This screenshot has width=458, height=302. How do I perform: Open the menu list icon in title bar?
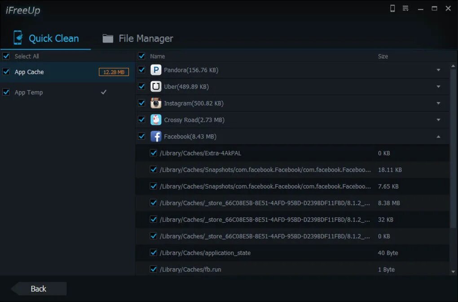405,9
